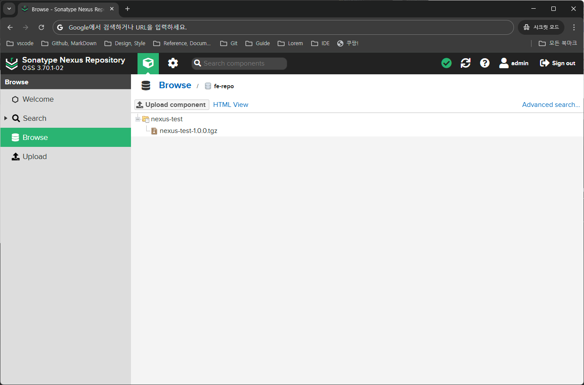Open the Reference, Docum... bookmark folder
The image size is (584, 385).
[x=182, y=43]
